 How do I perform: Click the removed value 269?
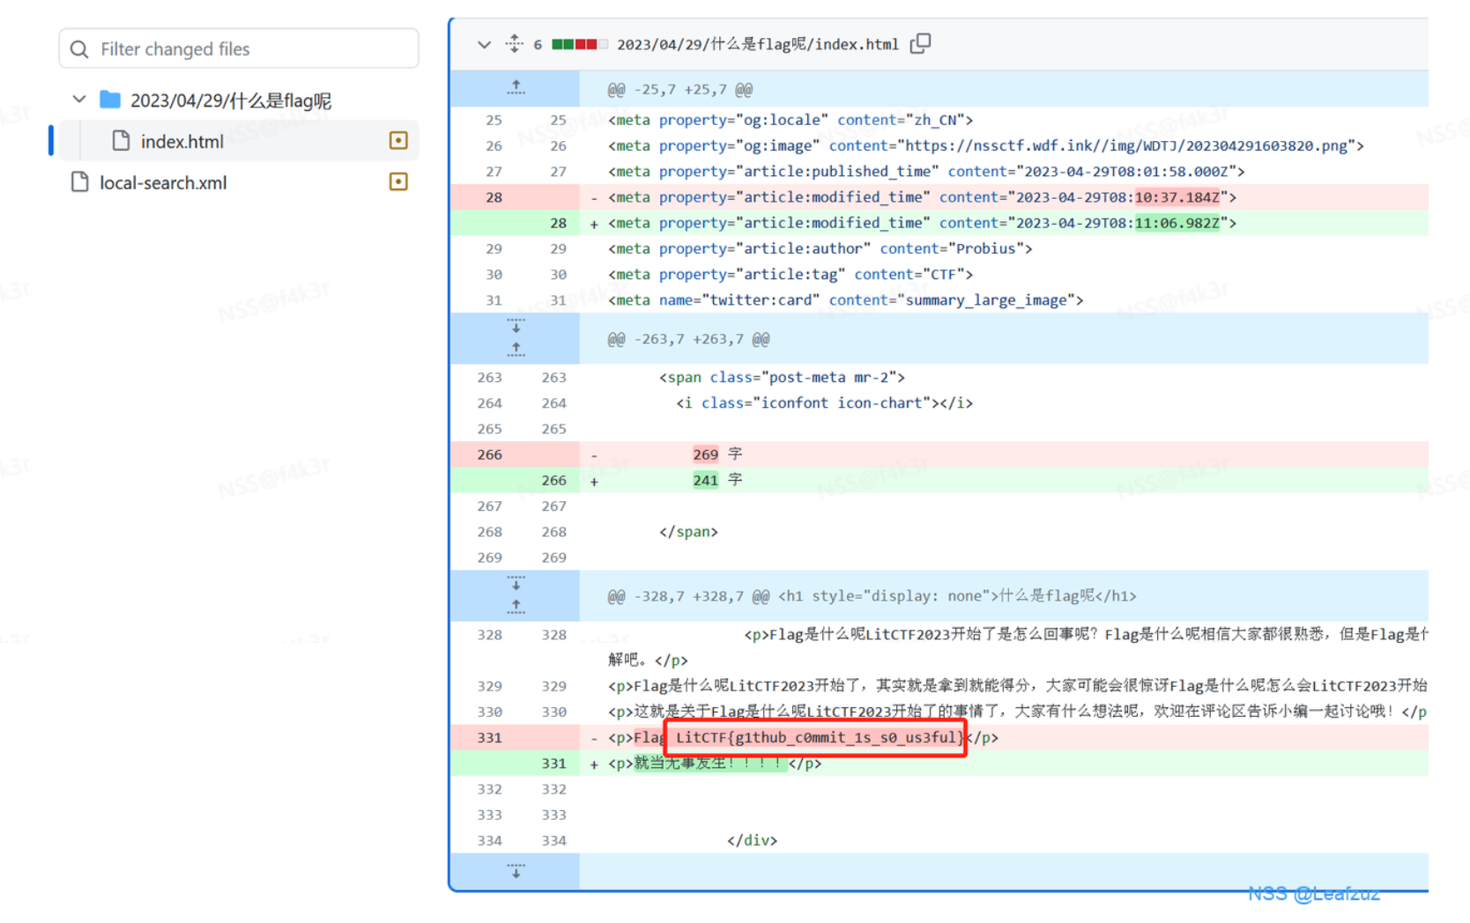point(705,454)
